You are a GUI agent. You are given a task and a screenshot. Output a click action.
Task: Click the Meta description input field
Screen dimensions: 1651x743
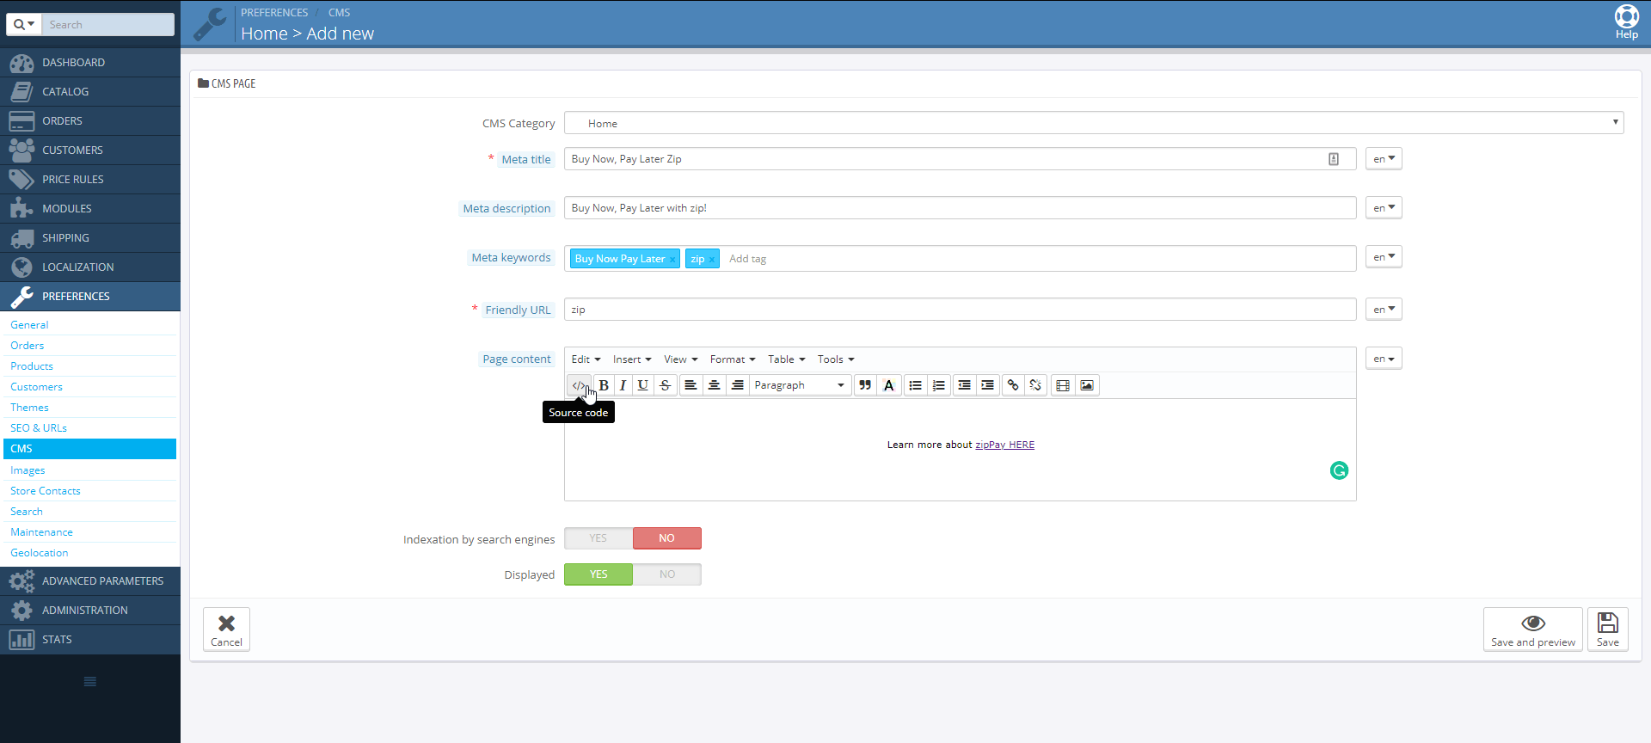(x=960, y=208)
